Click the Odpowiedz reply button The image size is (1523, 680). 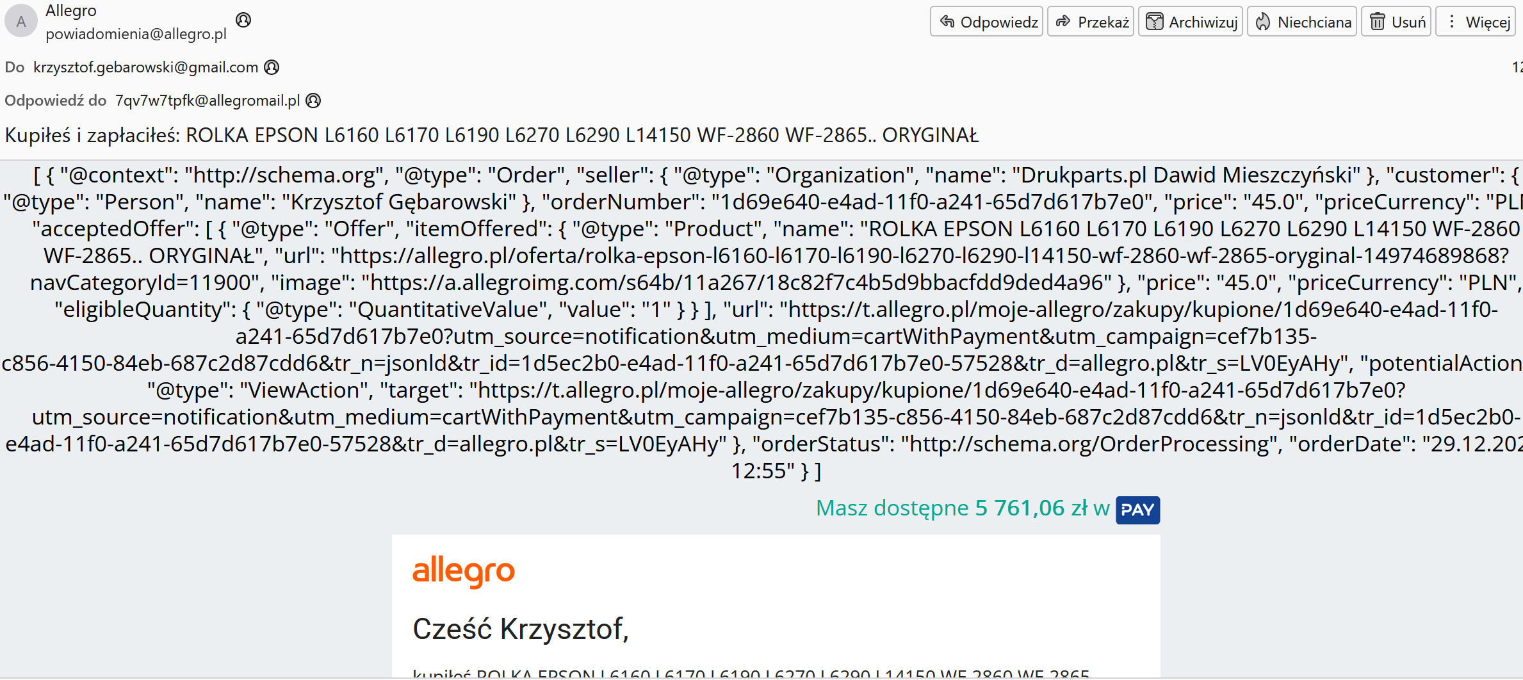(x=986, y=22)
